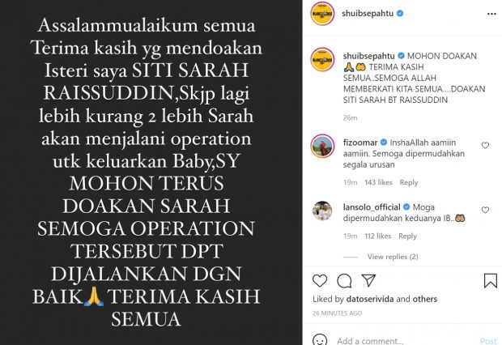Reply to fizoomar's comment
This screenshot has height=345, width=502.
pos(409,182)
